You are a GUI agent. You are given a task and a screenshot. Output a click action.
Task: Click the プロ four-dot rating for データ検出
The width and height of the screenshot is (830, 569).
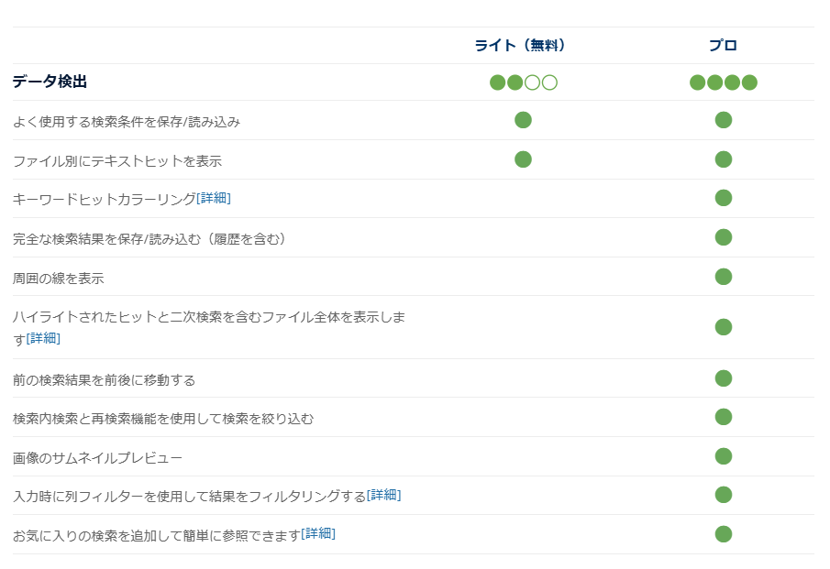[x=723, y=82]
